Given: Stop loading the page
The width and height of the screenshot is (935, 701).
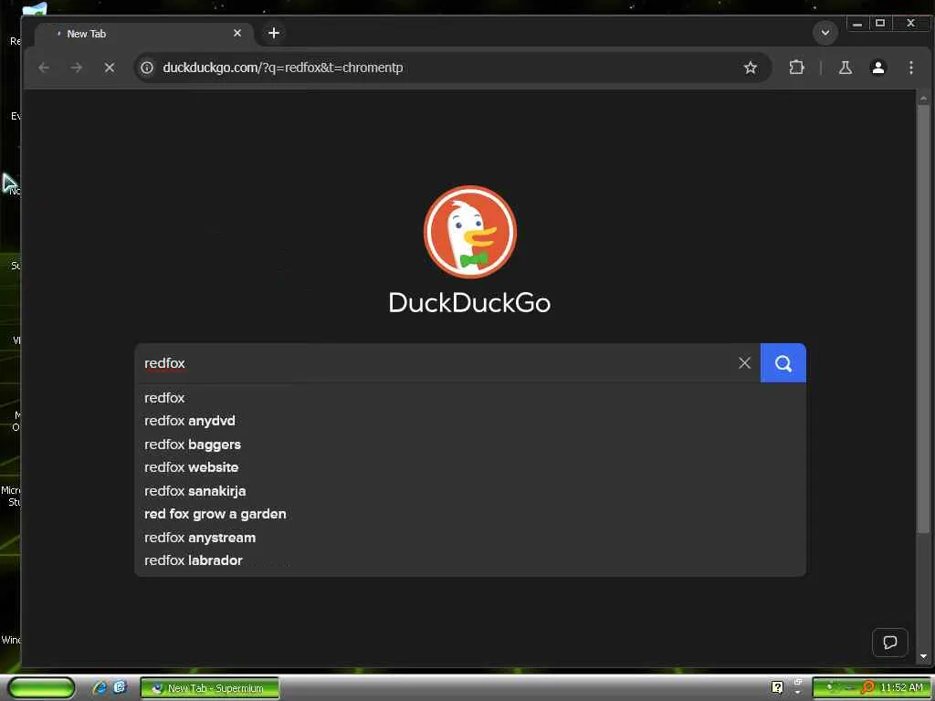Looking at the screenshot, I should click(110, 68).
